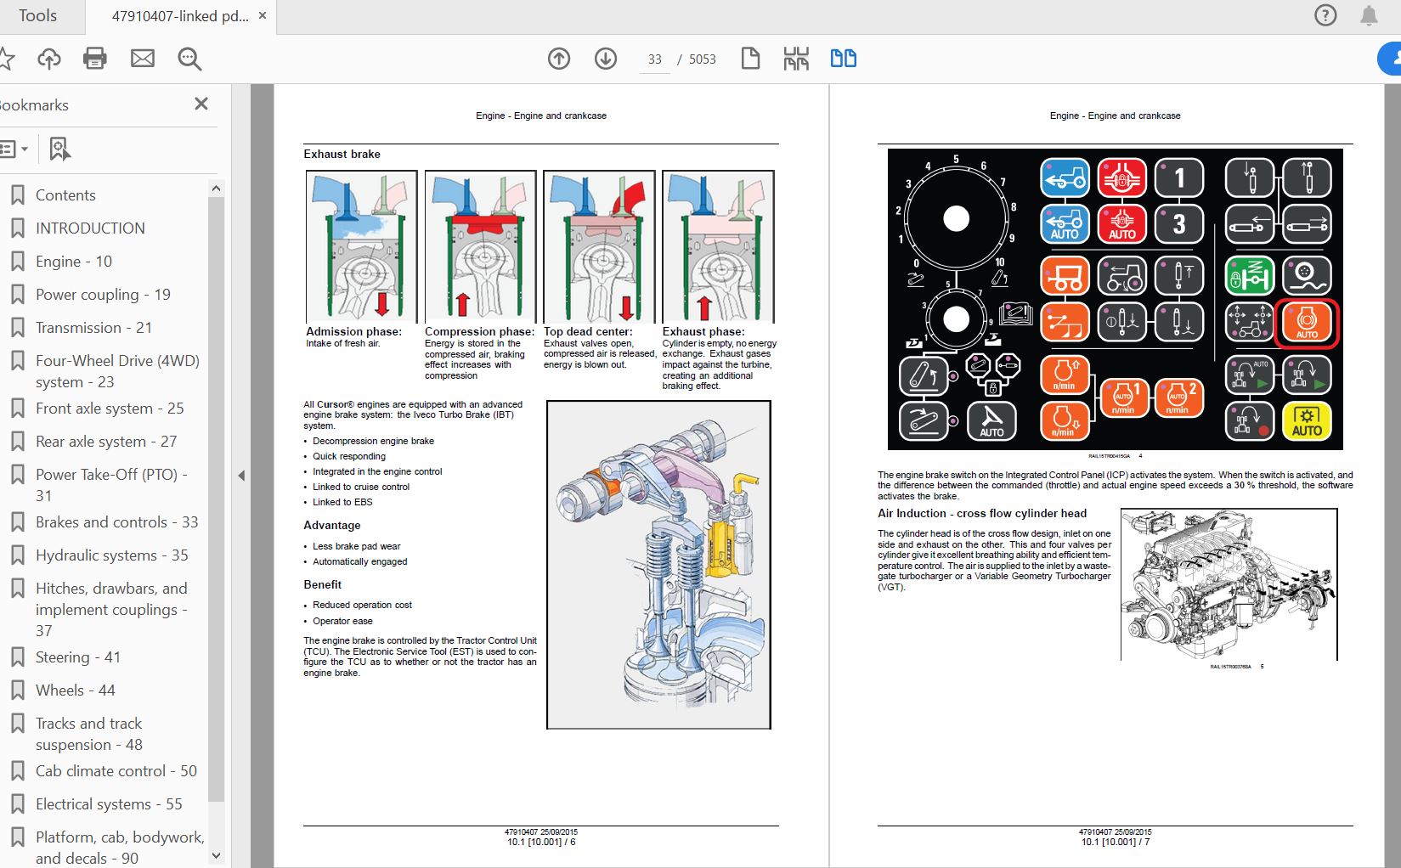Click the upload to cloud icon

[49, 59]
